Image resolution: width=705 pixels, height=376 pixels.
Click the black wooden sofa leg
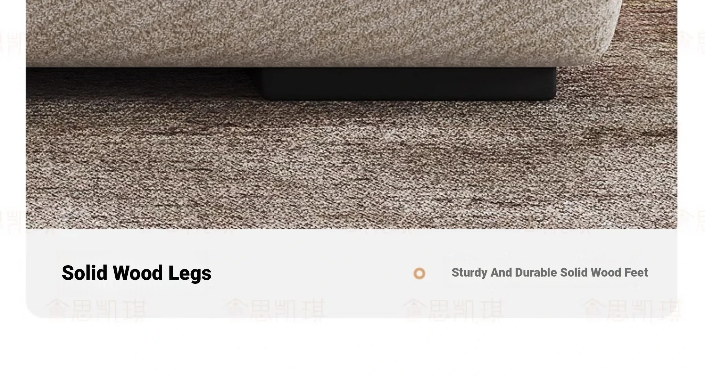408,84
